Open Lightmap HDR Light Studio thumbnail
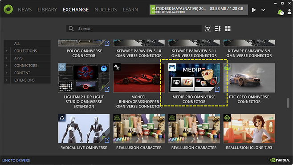This screenshot has width=293, height=165. coord(84,78)
